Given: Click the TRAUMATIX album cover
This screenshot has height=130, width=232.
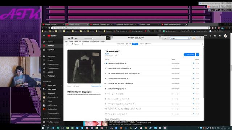Looking at the screenshot, I should [x=84, y=66].
